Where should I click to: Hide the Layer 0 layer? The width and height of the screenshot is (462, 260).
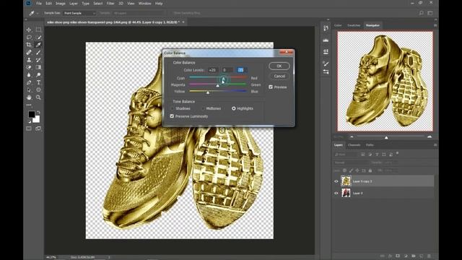click(336, 193)
